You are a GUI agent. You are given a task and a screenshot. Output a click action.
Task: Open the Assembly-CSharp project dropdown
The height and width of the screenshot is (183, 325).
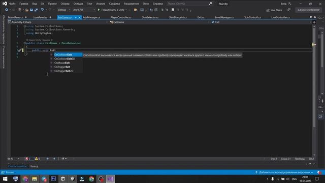[58, 22]
